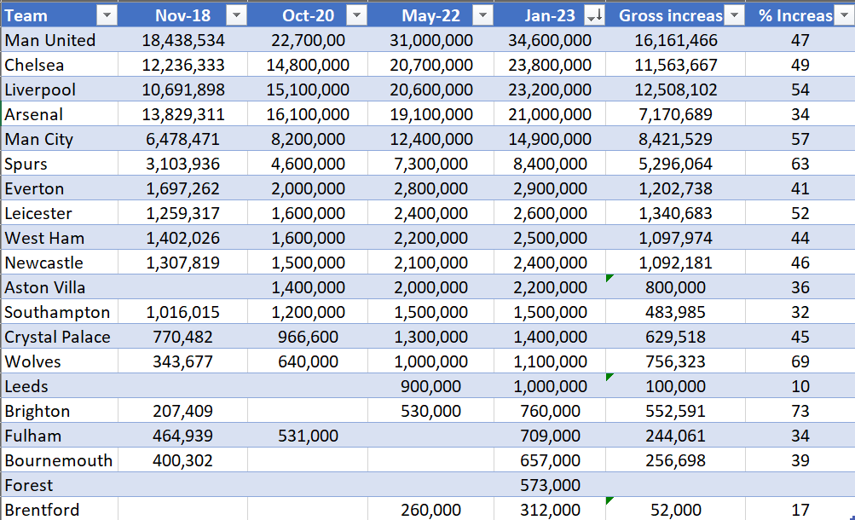Screen dimensions: 855x520
Task: Click the Spurs team cell
Action: point(60,164)
